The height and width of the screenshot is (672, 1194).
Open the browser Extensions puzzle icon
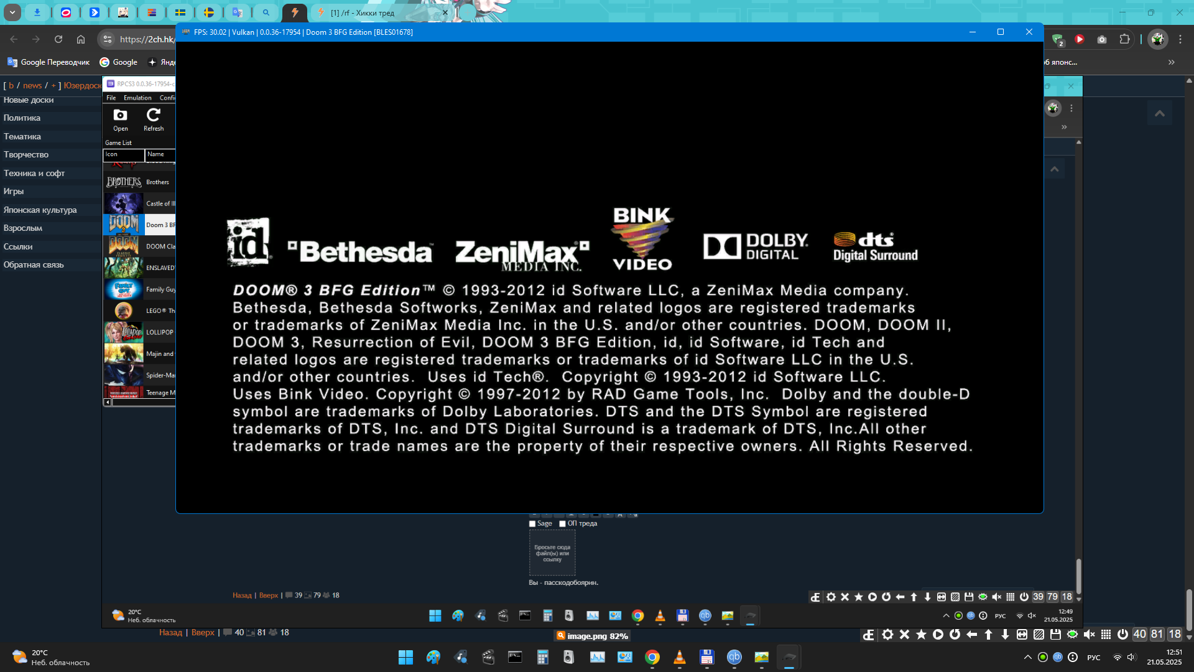pyautogui.click(x=1124, y=39)
